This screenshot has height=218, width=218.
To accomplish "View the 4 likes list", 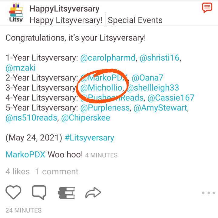I will [x=18, y=171].
